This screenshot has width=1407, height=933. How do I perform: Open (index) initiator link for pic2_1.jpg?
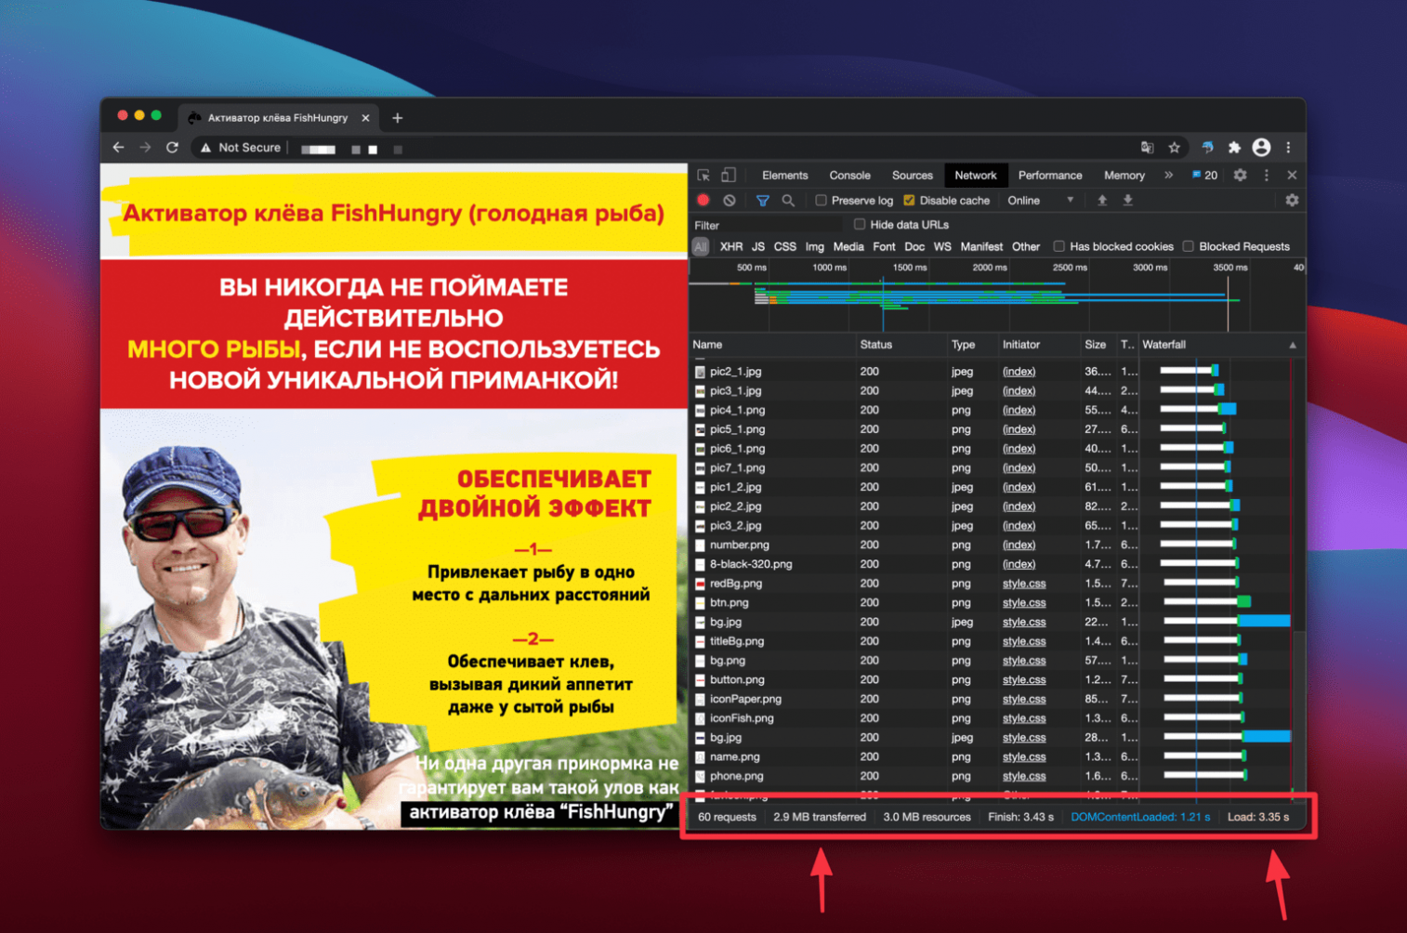(x=1019, y=371)
